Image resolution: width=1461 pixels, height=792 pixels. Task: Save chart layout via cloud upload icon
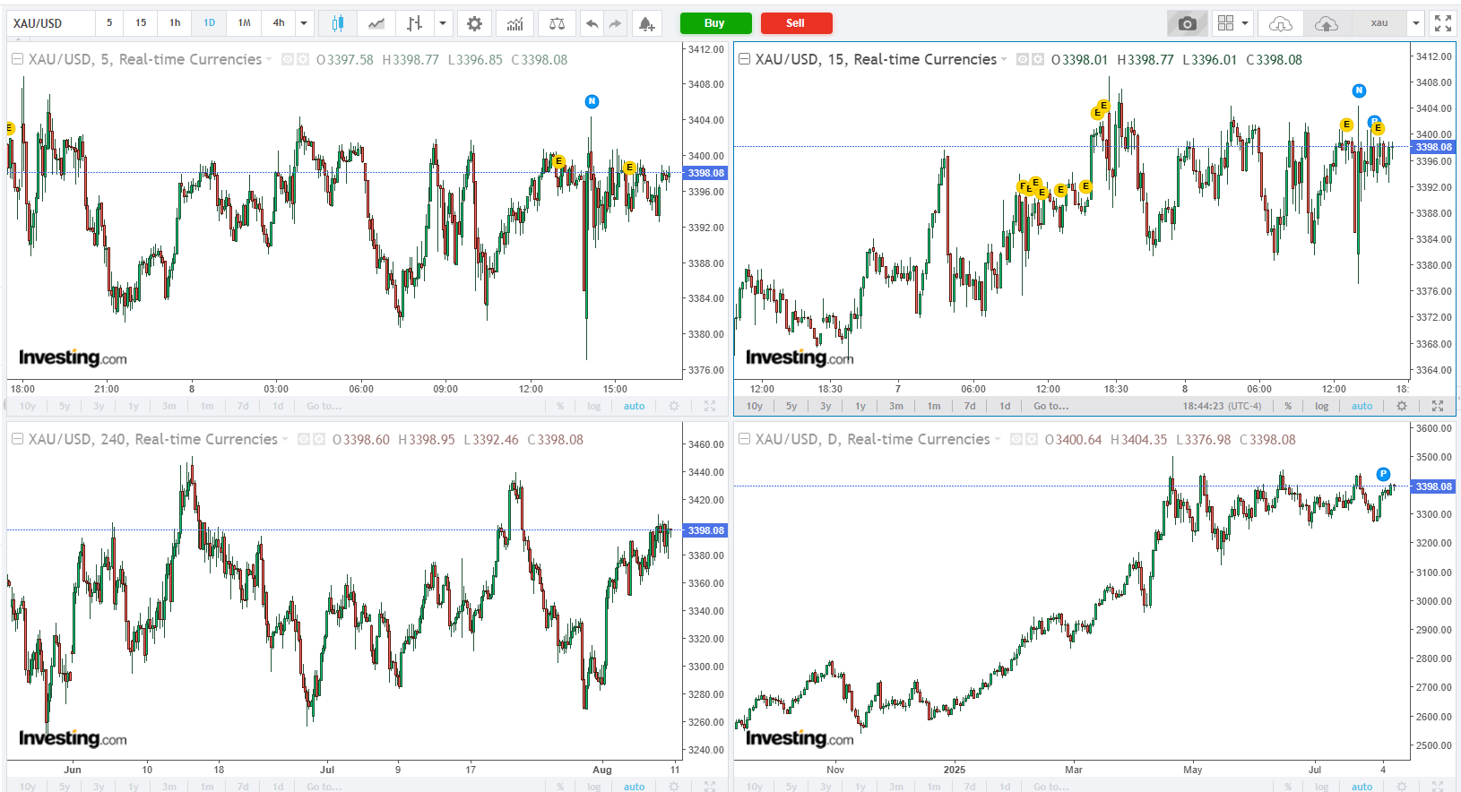[x=1327, y=23]
